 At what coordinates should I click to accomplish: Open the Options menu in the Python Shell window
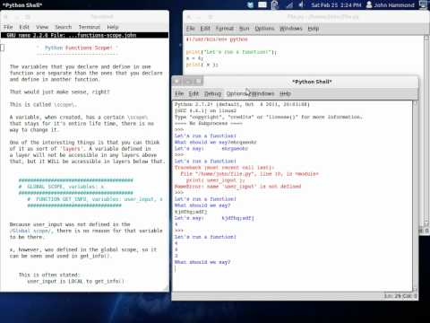click(236, 93)
